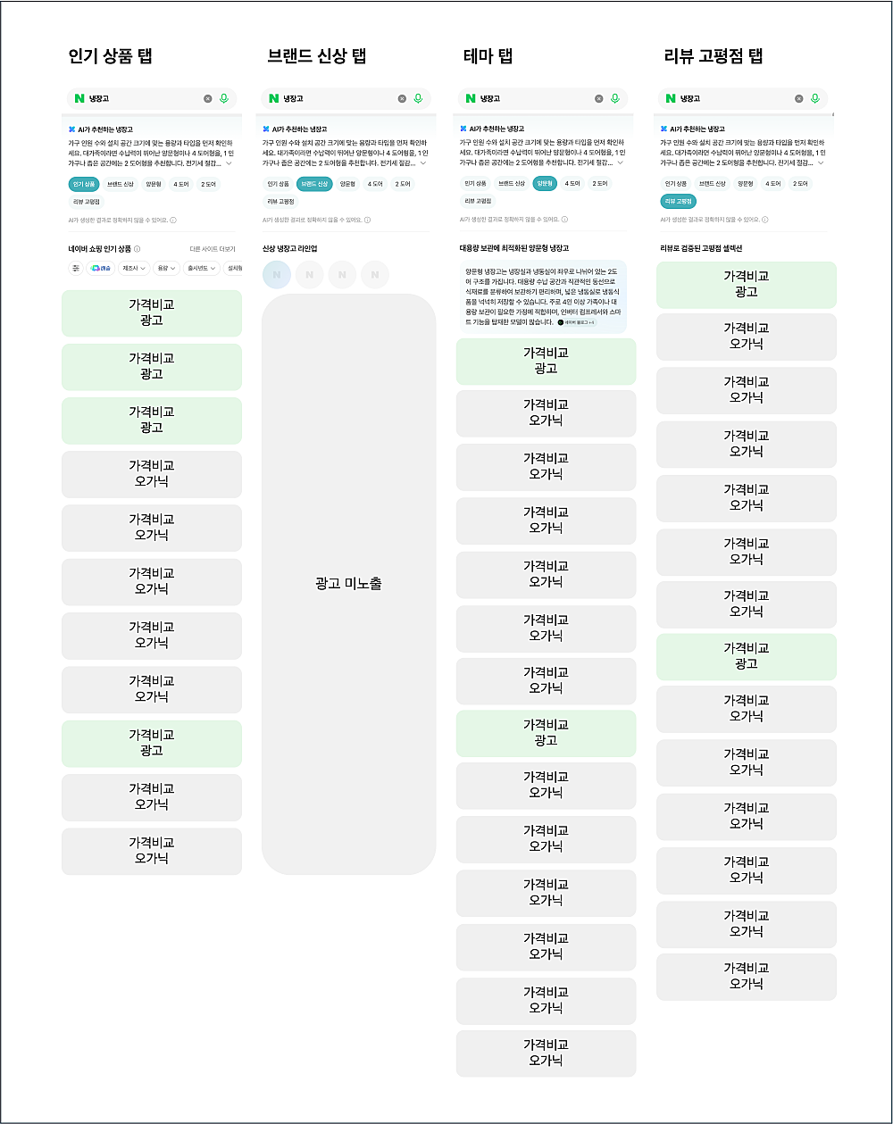
Task: Select highlighted first brand logo under 신상 냉장고 라인업
Action: 277,275
